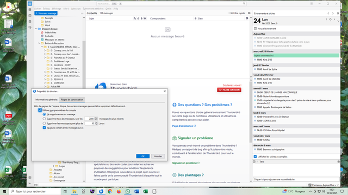Jump to today circle icon in Today pane
Screen dimensions: 348x195
pos(330,19)
